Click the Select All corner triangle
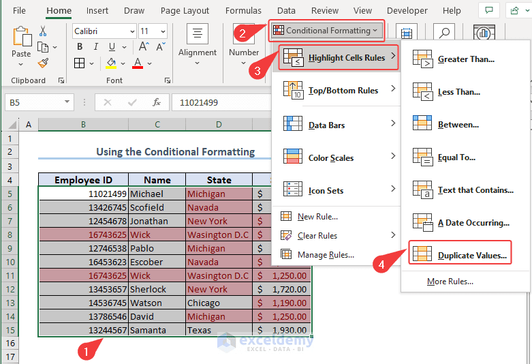The height and width of the screenshot is (364, 532). click(12, 125)
